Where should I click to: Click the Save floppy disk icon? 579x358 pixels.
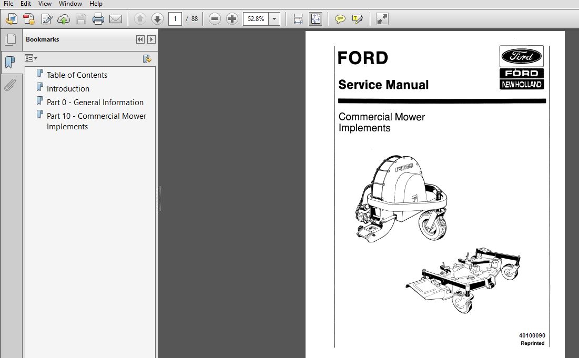point(81,19)
